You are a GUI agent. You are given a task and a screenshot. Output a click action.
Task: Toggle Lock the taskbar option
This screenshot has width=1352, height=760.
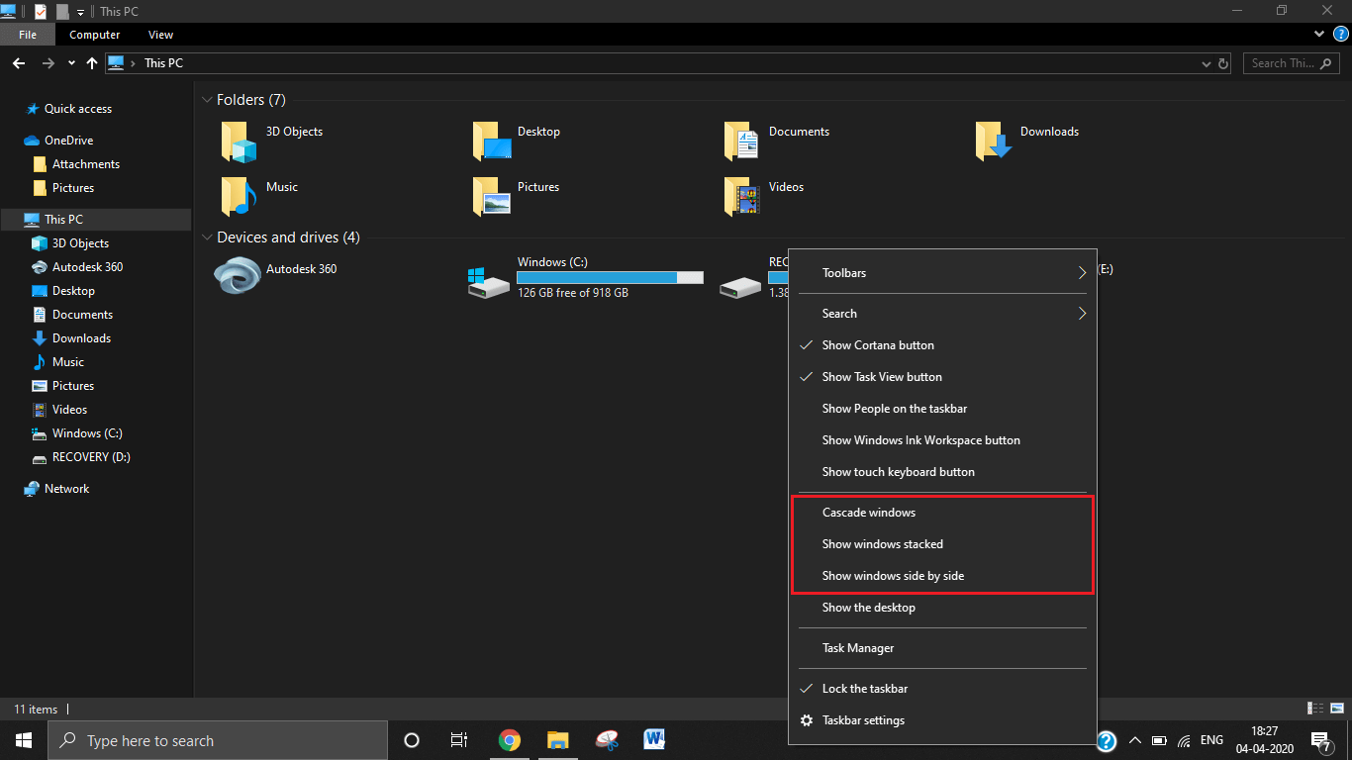tap(864, 689)
